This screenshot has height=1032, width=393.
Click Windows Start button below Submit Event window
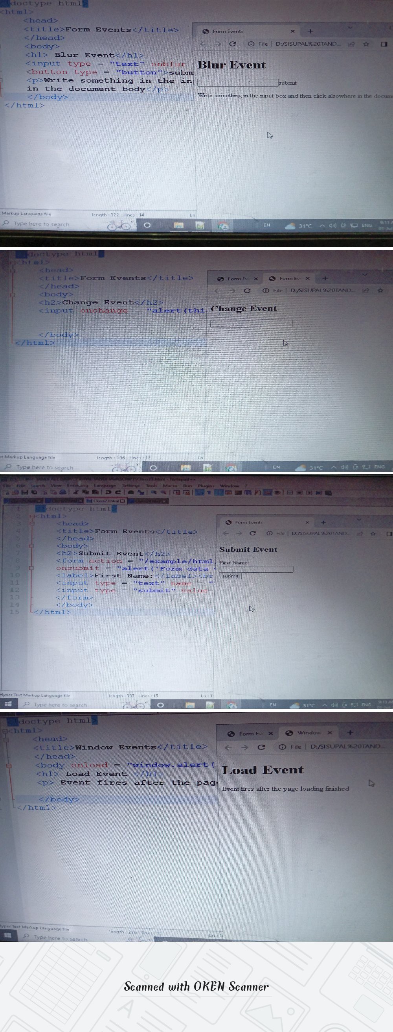[x=7, y=704]
